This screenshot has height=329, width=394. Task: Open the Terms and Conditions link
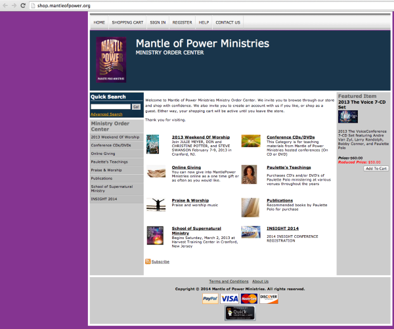point(229,281)
